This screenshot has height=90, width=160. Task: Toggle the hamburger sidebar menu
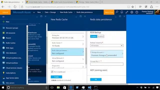(x=3, y=17)
